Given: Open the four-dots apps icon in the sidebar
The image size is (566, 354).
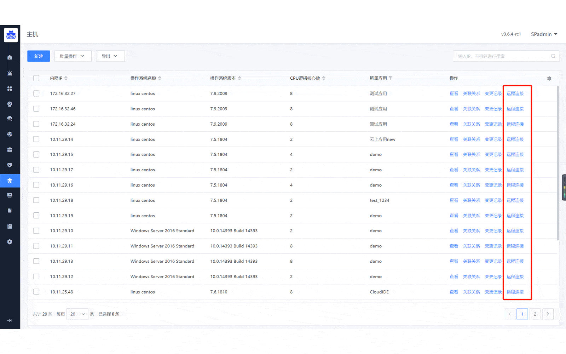Looking at the screenshot, I should pyautogui.click(x=10, y=88).
